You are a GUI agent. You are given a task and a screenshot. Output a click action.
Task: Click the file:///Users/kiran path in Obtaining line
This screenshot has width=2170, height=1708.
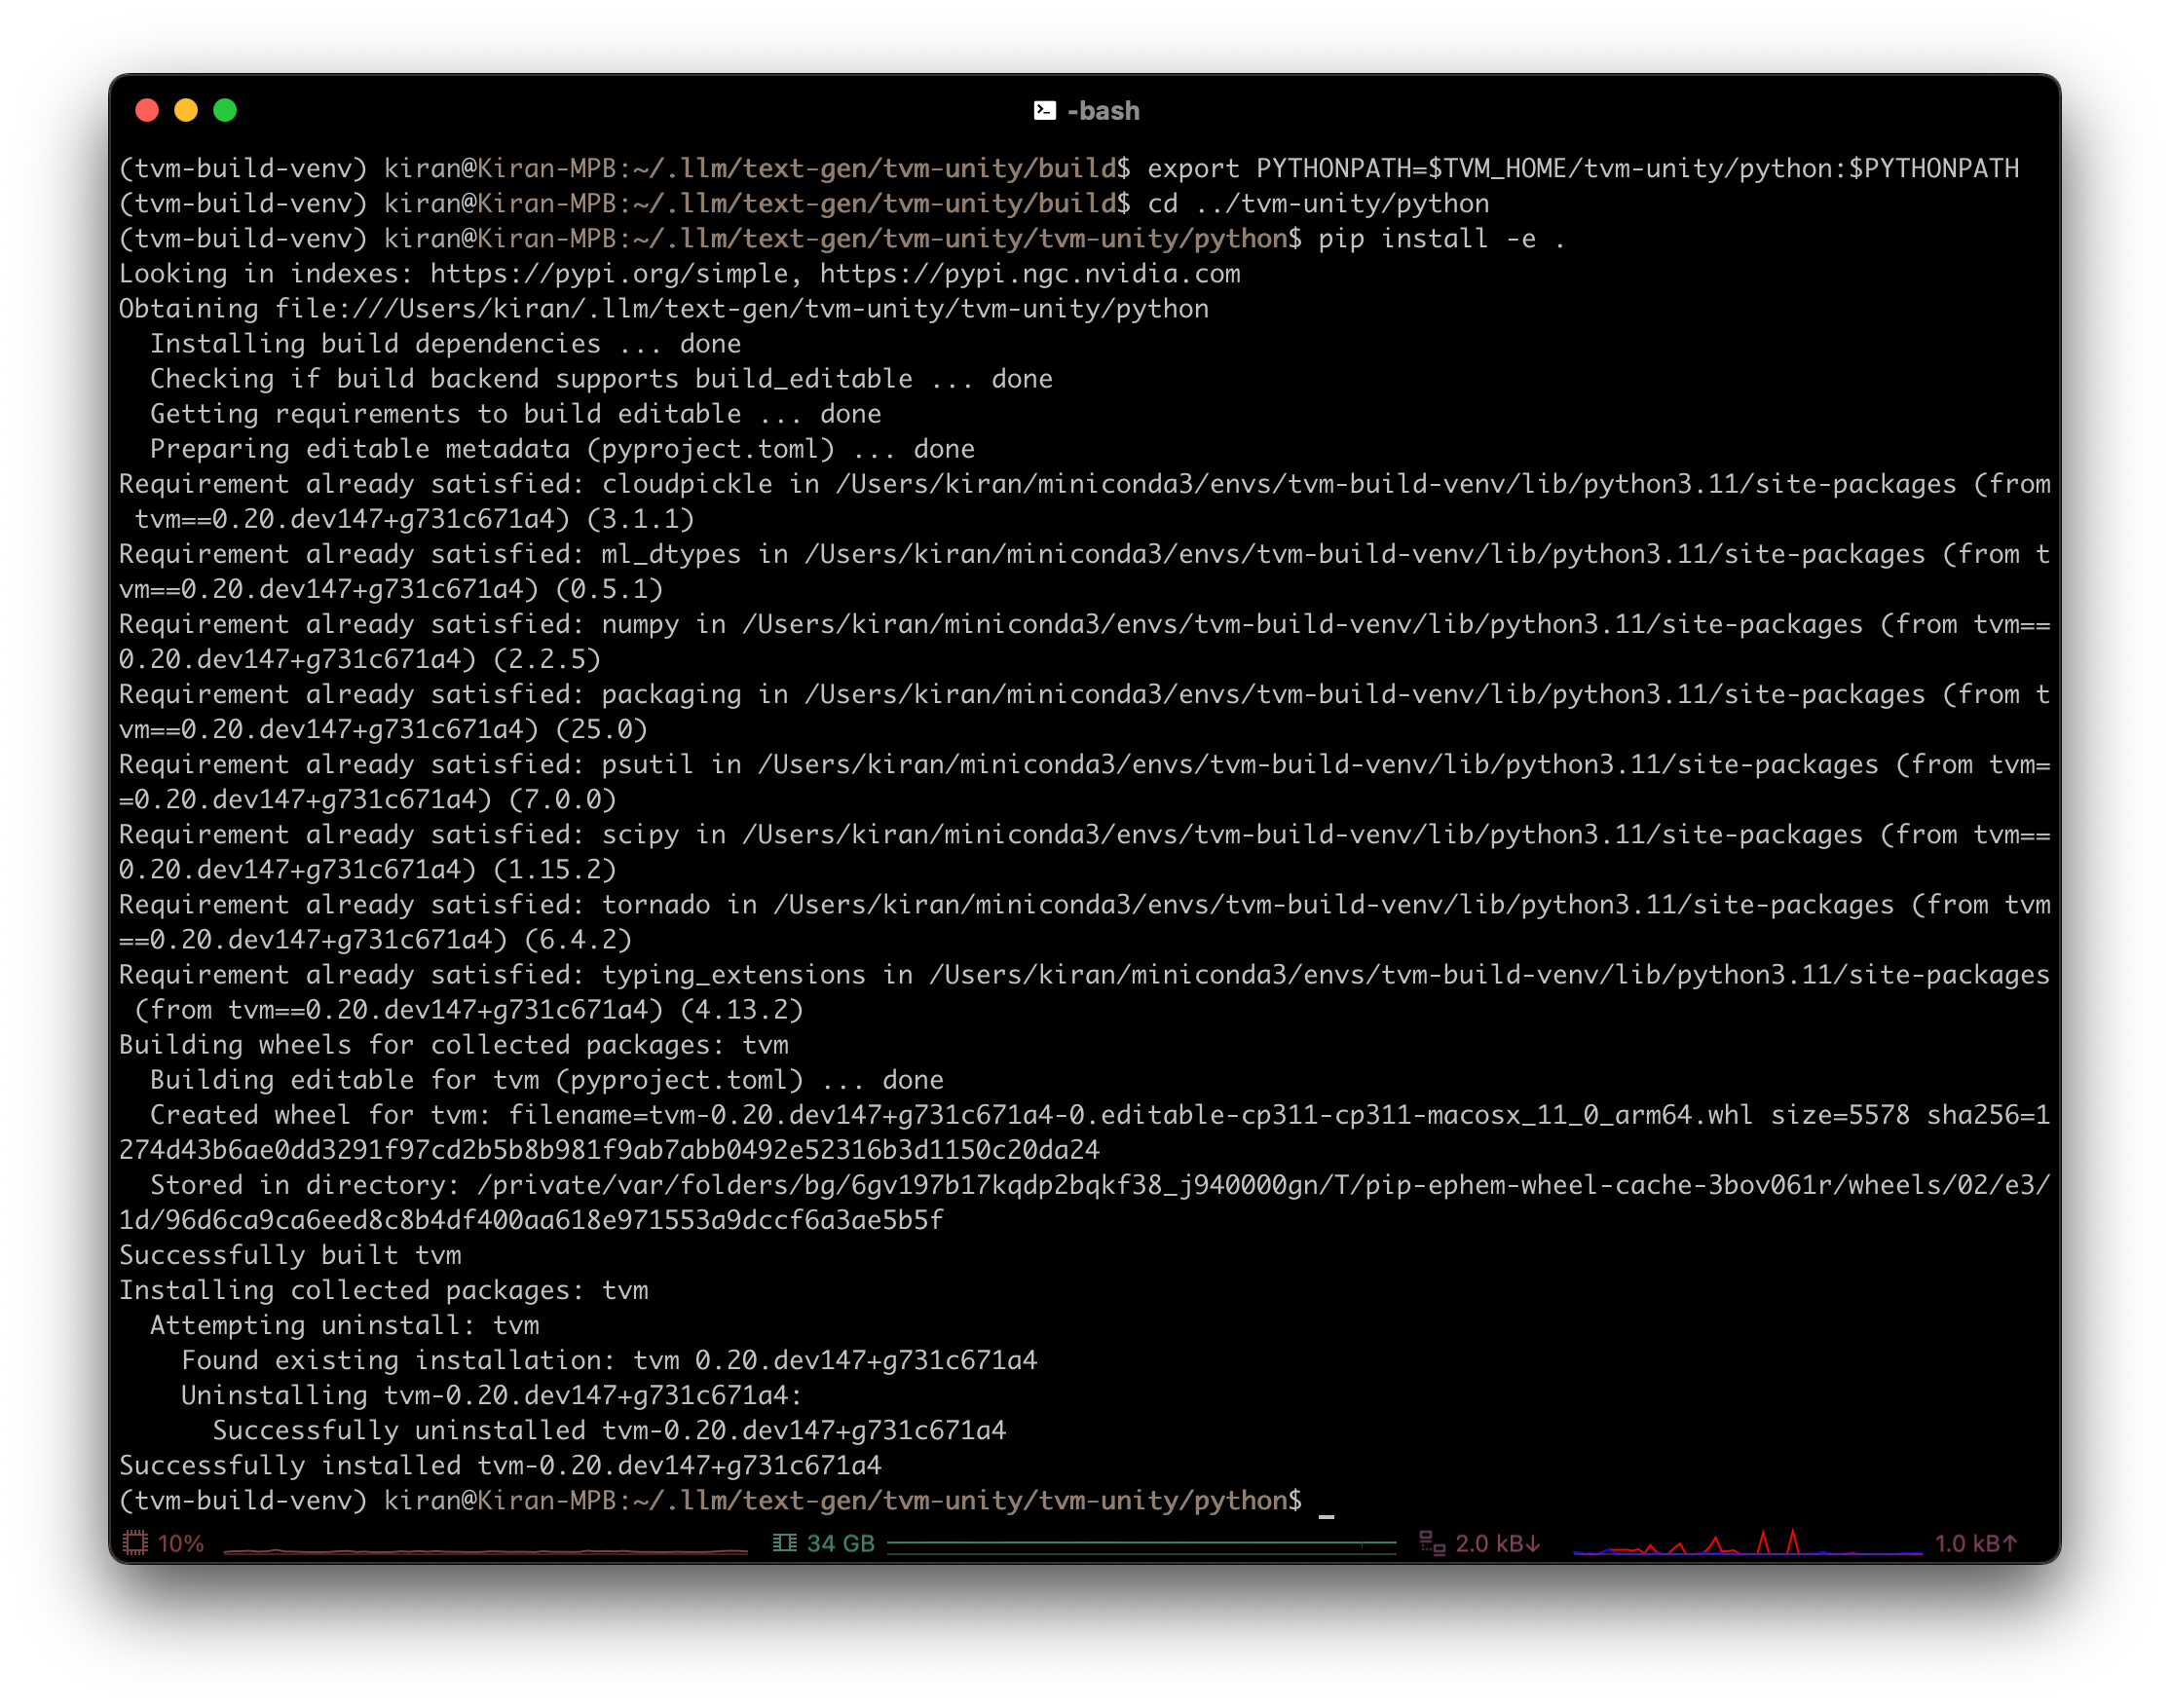coord(742,309)
